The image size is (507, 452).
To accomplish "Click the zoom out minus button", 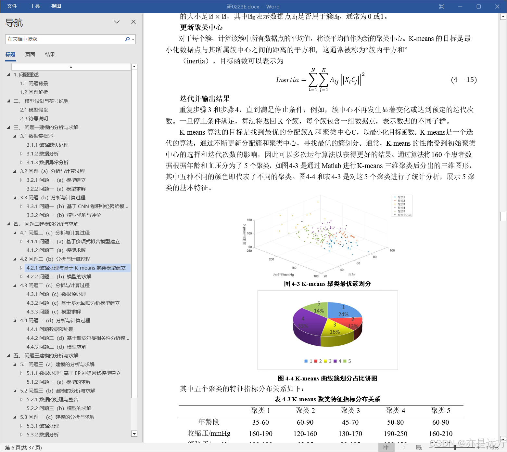I will point(431,447).
